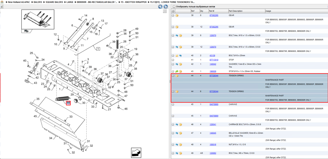The image size is (328, 159).
Task: Open part number link 120062
Action: coord(213,153)
